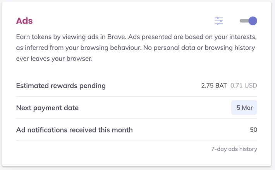Image resolution: width=275 pixels, height=170 pixels.
Task: Click 'as inferred from your browsing behaviour' text
Action: click(79, 48)
